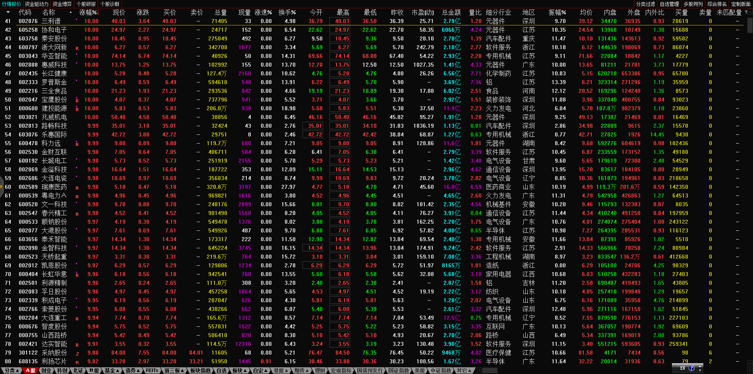This screenshot has height=374, width=753.
Task: Expand the 基金 tab menu
Action: pos(112,370)
